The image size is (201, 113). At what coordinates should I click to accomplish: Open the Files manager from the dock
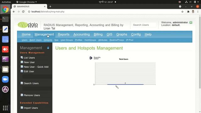(x=5, y=69)
